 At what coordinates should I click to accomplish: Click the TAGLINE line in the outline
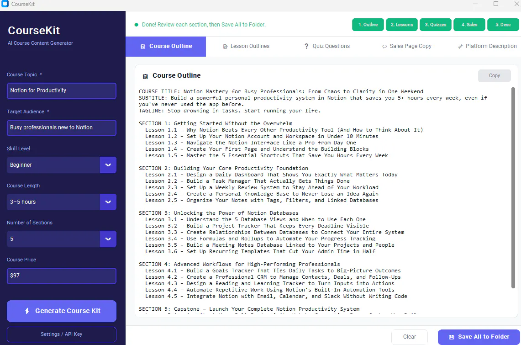click(x=230, y=111)
